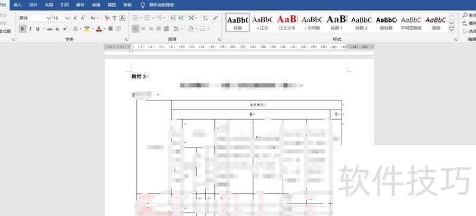This screenshot has height=216, width=476.
Task: Apply the 无间隔 style
Action: tap(312, 23)
